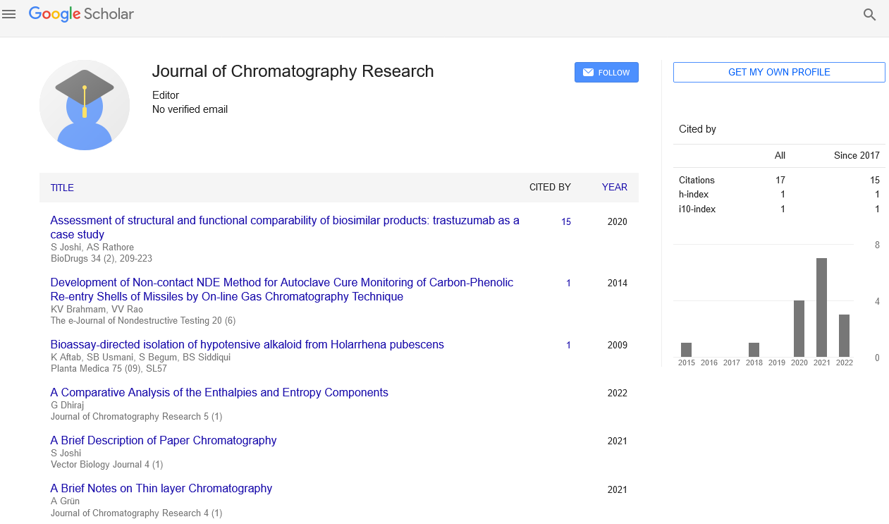The image size is (889, 524).
Task: Click the Follow button
Action: point(606,73)
